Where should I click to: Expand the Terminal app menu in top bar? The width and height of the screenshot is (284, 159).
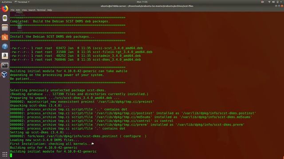(x=22, y=2)
